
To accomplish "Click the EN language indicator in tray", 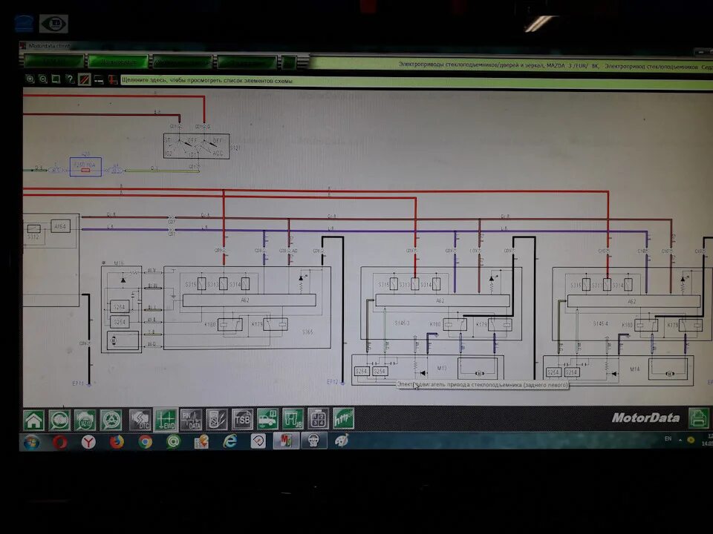I will click(668, 438).
